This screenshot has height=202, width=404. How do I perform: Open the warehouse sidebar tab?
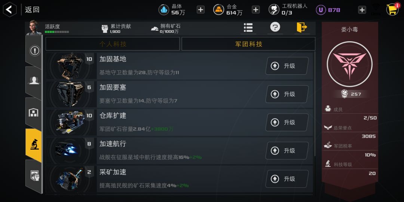pyautogui.click(x=34, y=113)
